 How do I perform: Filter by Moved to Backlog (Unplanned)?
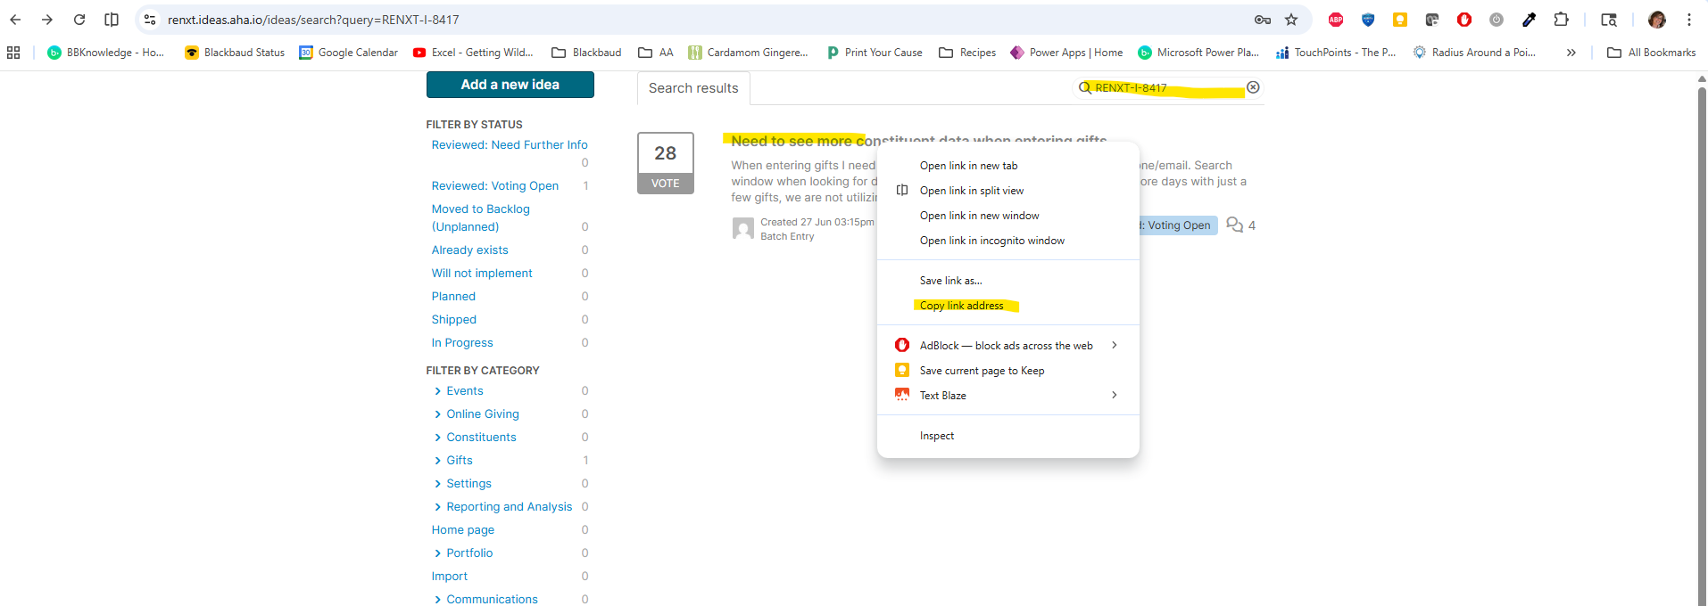(481, 218)
